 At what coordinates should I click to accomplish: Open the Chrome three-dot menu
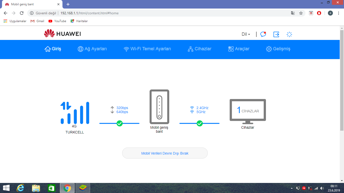(339, 13)
